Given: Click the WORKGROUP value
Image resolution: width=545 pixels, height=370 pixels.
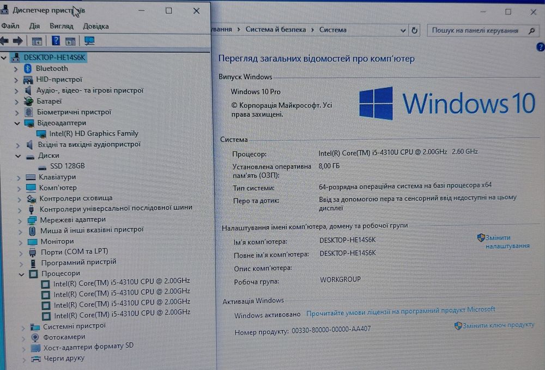Looking at the screenshot, I should click(340, 280).
